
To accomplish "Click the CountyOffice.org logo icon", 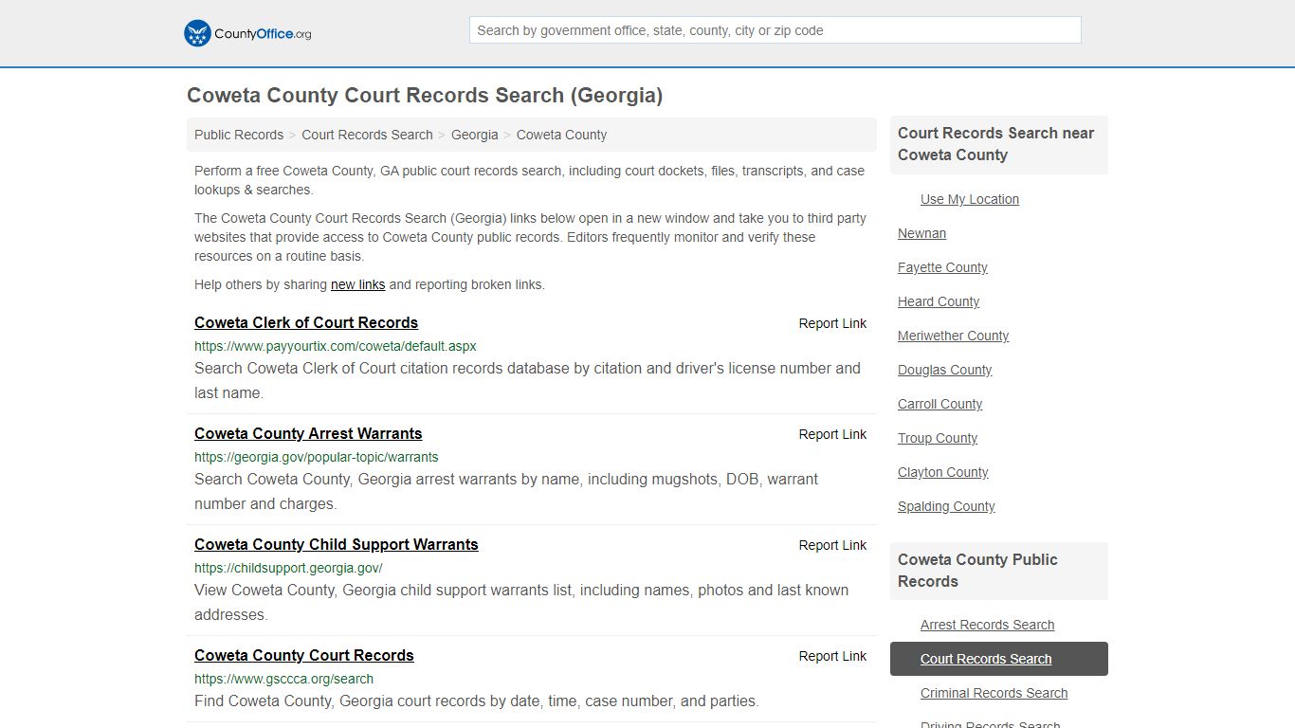I will [x=197, y=33].
